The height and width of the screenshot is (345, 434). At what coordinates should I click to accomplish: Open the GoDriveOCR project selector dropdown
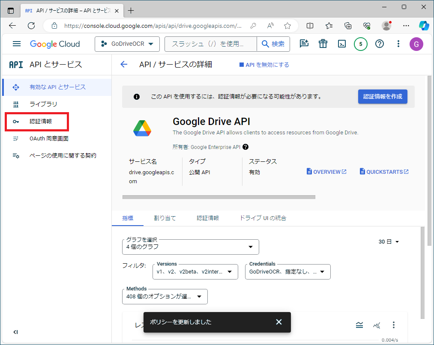coord(127,44)
